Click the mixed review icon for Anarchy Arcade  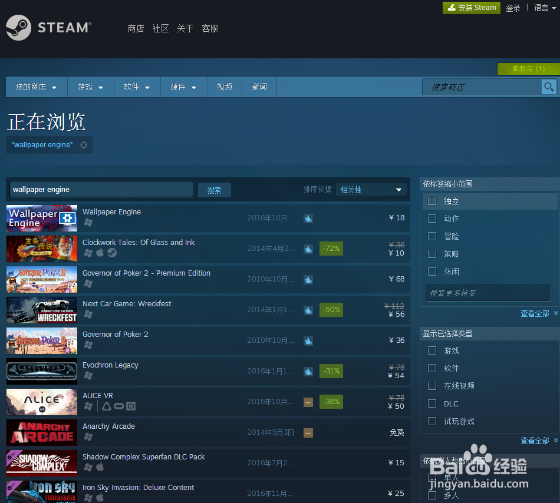308,433
